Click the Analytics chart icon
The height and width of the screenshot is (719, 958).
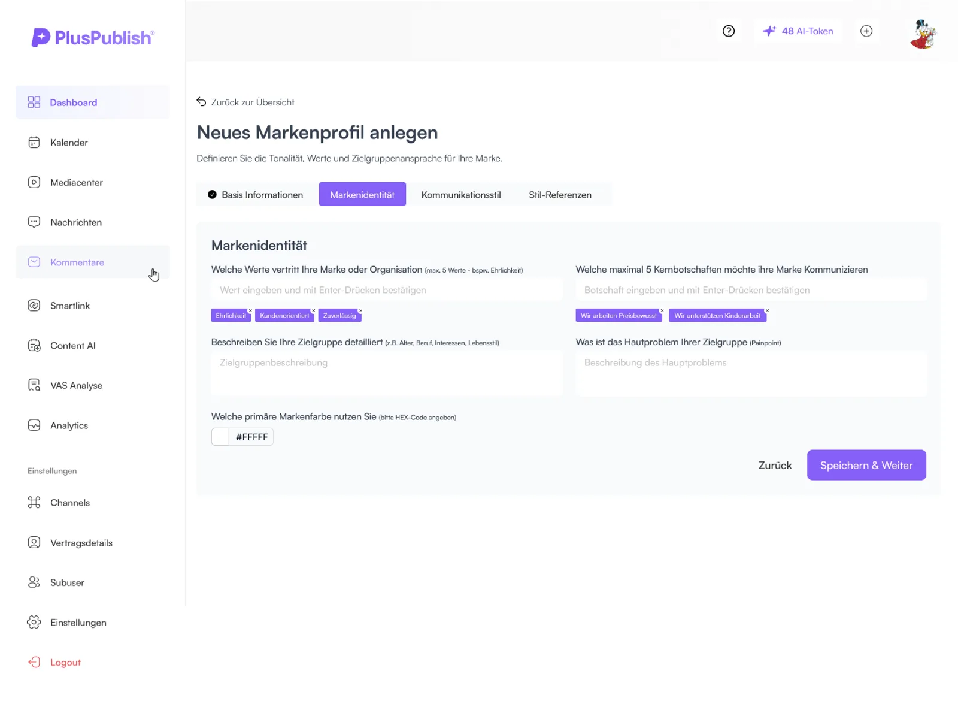[34, 425]
